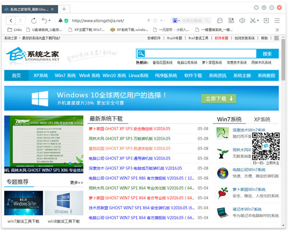Select the Win7系统 sidebar tab
Image resolution: width=288 pixels, height=230 pixels.
pos(229,120)
